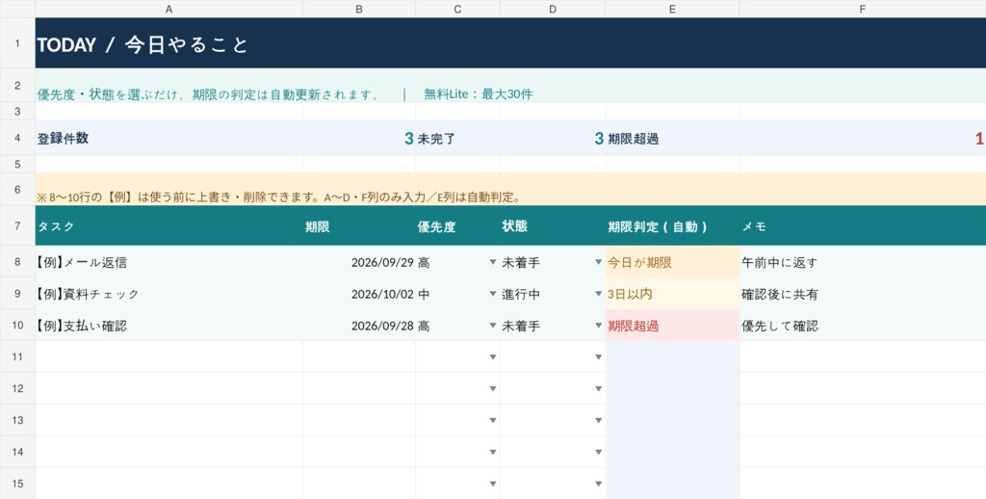Click the 期限 column heading cell
This screenshot has width=986, height=499.
pos(359,225)
